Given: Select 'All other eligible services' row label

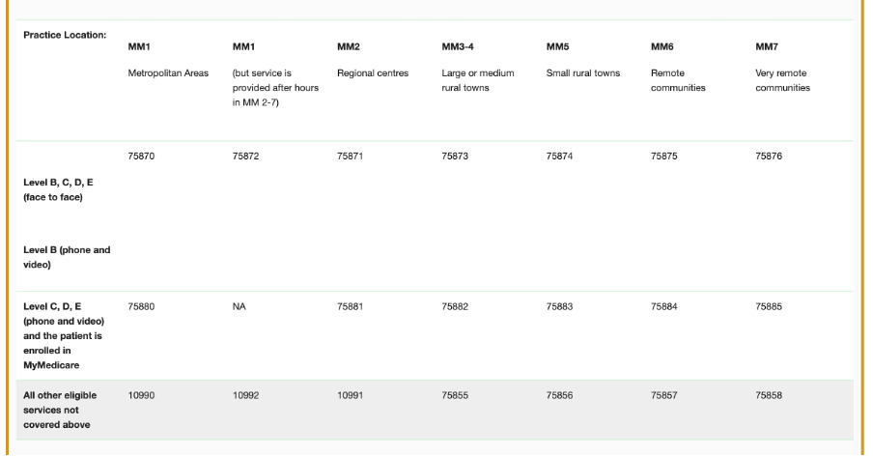Looking at the screenshot, I should 60,410.
